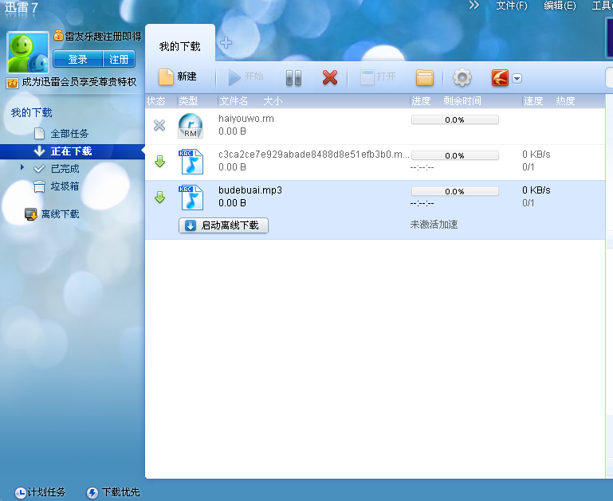Viewport: 613px width, 501px height.
Task: Select 正在下载 in the sidebar
Action: [x=73, y=151]
